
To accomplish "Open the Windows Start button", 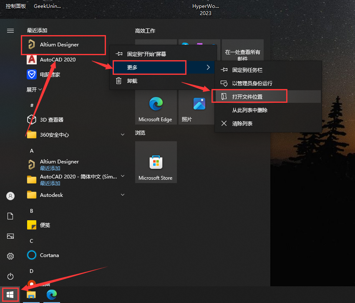I will point(10,295).
